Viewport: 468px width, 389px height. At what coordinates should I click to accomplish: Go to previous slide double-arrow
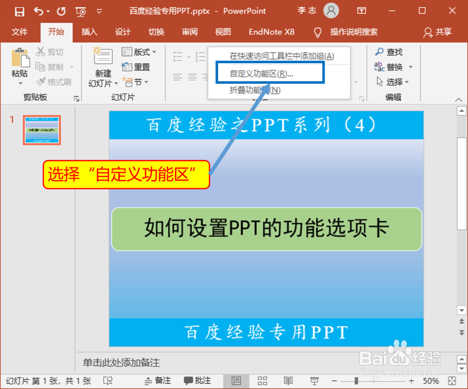click(461, 321)
